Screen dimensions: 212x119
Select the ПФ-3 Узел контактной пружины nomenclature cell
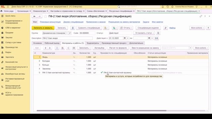pos(56,73)
